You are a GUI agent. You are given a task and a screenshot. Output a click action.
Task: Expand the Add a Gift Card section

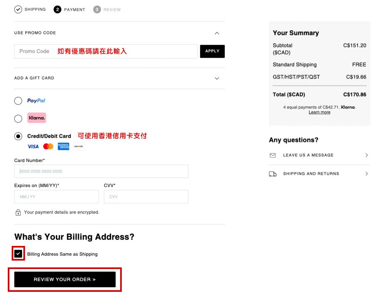[217, 78]
